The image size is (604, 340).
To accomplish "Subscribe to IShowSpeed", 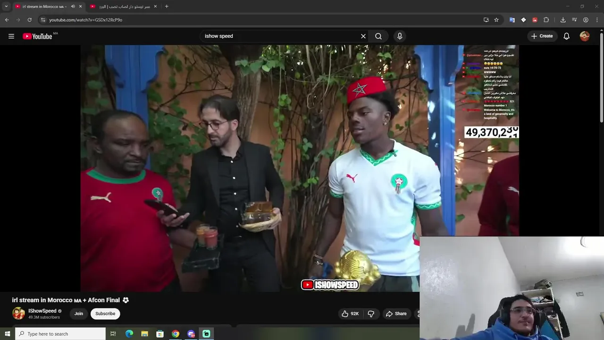I will pyautogui.click(x=105, y=314).
